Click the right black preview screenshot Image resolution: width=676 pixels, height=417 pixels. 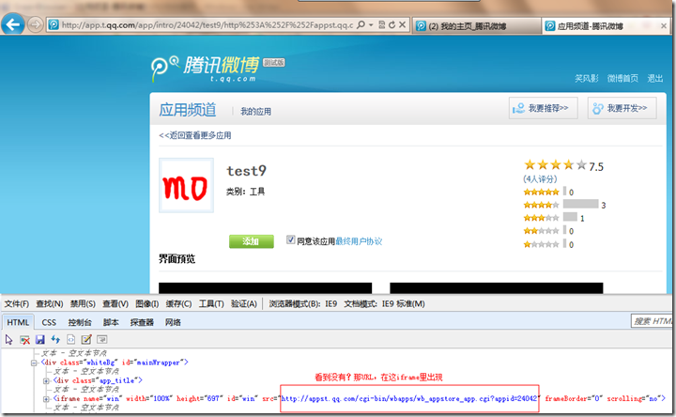497,288
